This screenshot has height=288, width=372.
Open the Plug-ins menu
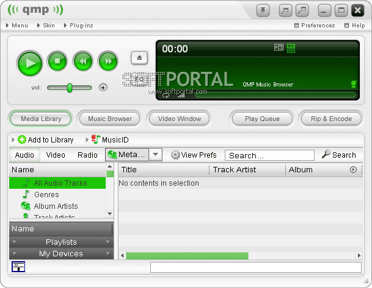point(79,26)
